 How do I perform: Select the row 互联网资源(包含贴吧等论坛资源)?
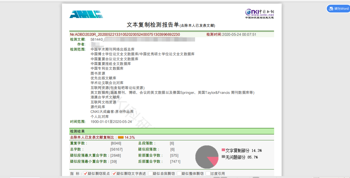tap(118, 88)
